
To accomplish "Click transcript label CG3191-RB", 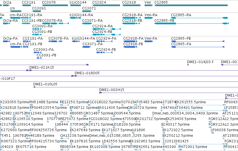I will pos(32,20).
